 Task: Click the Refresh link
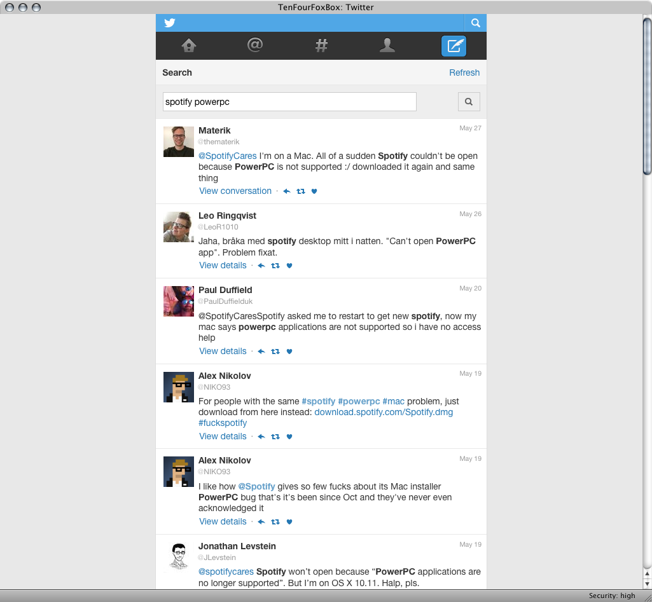464,72
